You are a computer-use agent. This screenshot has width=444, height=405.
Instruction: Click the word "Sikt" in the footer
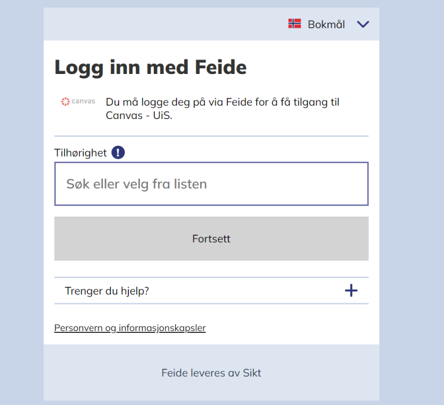click(252, 373)
